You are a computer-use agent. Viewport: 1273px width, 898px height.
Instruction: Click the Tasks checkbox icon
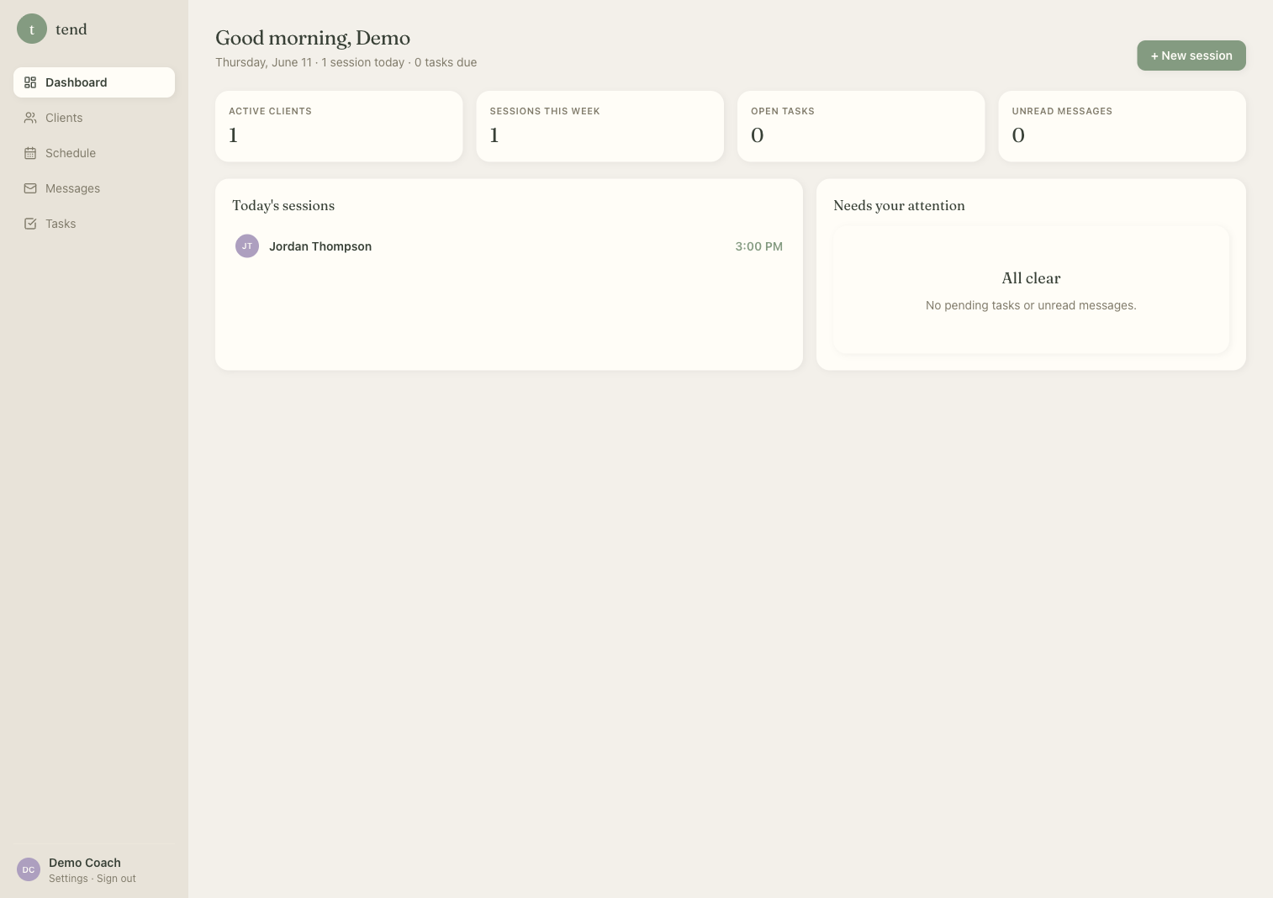click(30, 224)
